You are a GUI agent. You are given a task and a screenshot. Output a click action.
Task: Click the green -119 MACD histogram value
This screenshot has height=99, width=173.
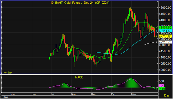(x=162, y=89)
